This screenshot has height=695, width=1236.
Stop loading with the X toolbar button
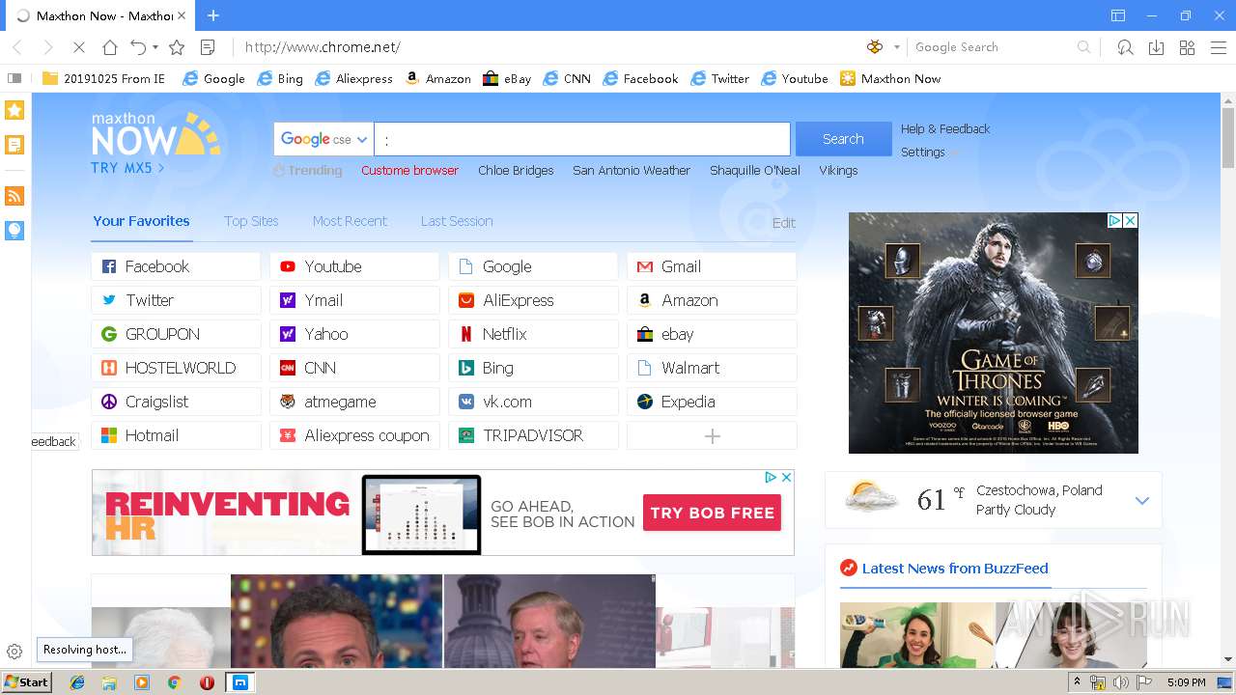tap(78, 47)
